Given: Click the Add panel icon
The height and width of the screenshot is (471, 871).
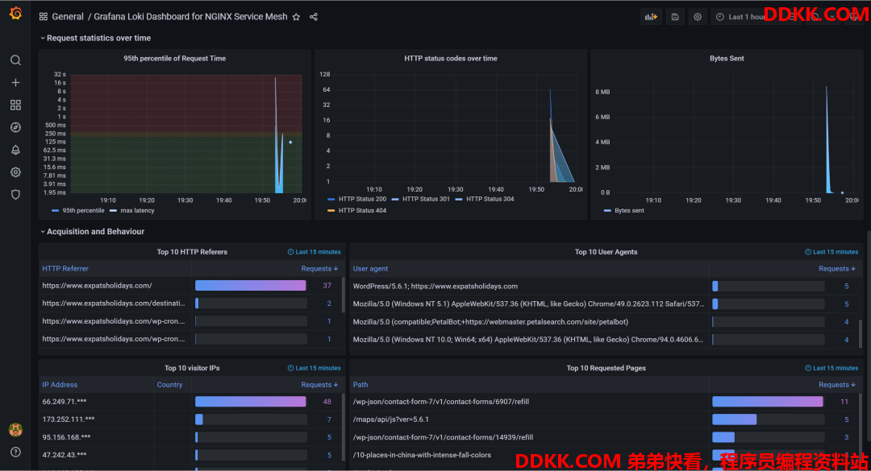Looking at the screenshot, I should click(651, 17).
